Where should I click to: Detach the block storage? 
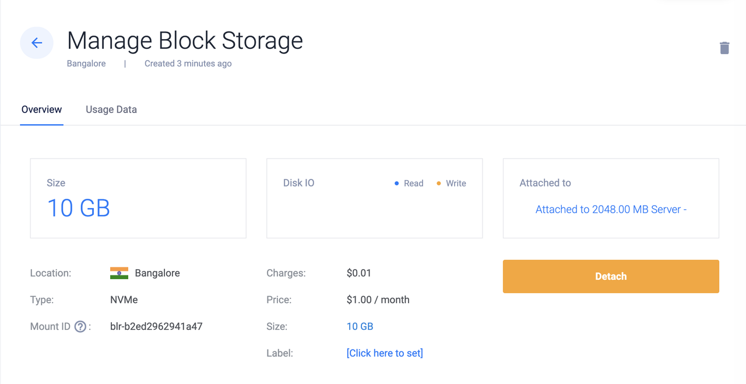tap(611, 276)
